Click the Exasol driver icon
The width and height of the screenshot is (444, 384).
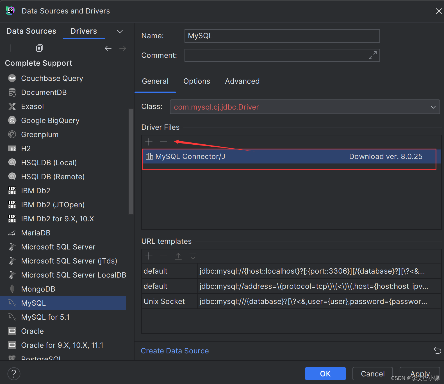coord(12,106)
